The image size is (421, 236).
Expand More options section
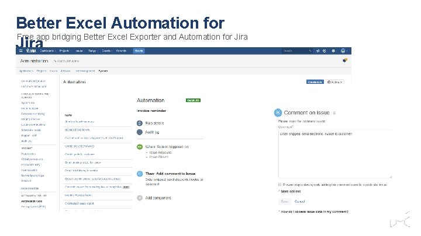tap(289, 192)
